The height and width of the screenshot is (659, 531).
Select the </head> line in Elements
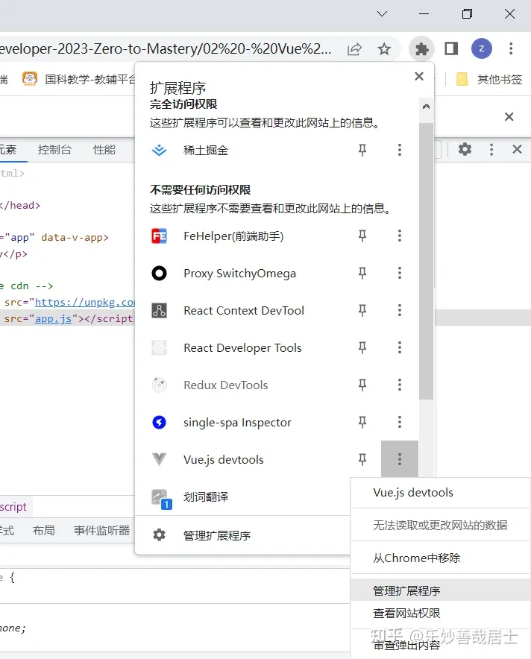pyautogui.click(x=20, y=205)
